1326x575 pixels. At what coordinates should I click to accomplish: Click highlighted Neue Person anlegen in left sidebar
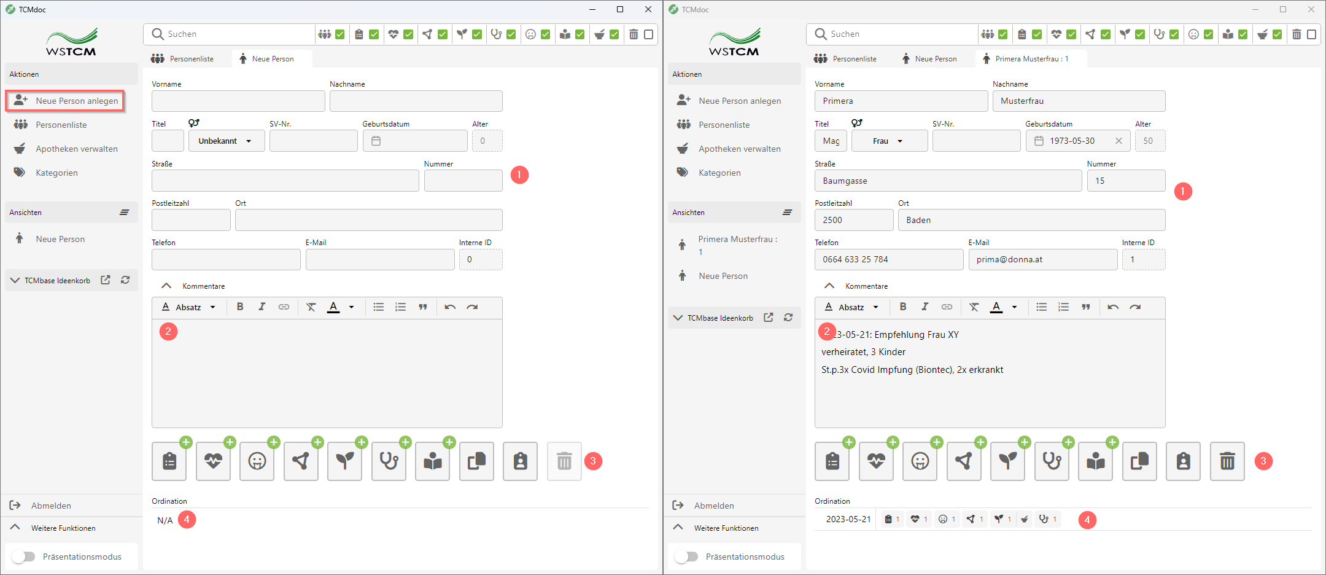[65, 101]
